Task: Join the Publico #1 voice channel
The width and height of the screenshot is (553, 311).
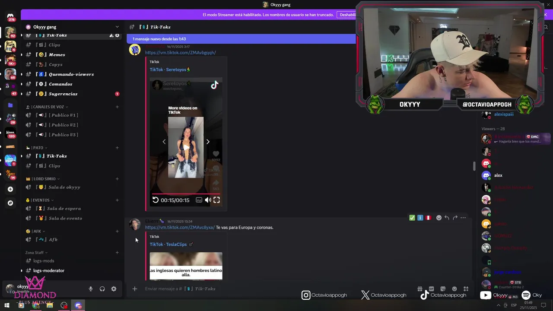Action: click(x=73, y=115)
